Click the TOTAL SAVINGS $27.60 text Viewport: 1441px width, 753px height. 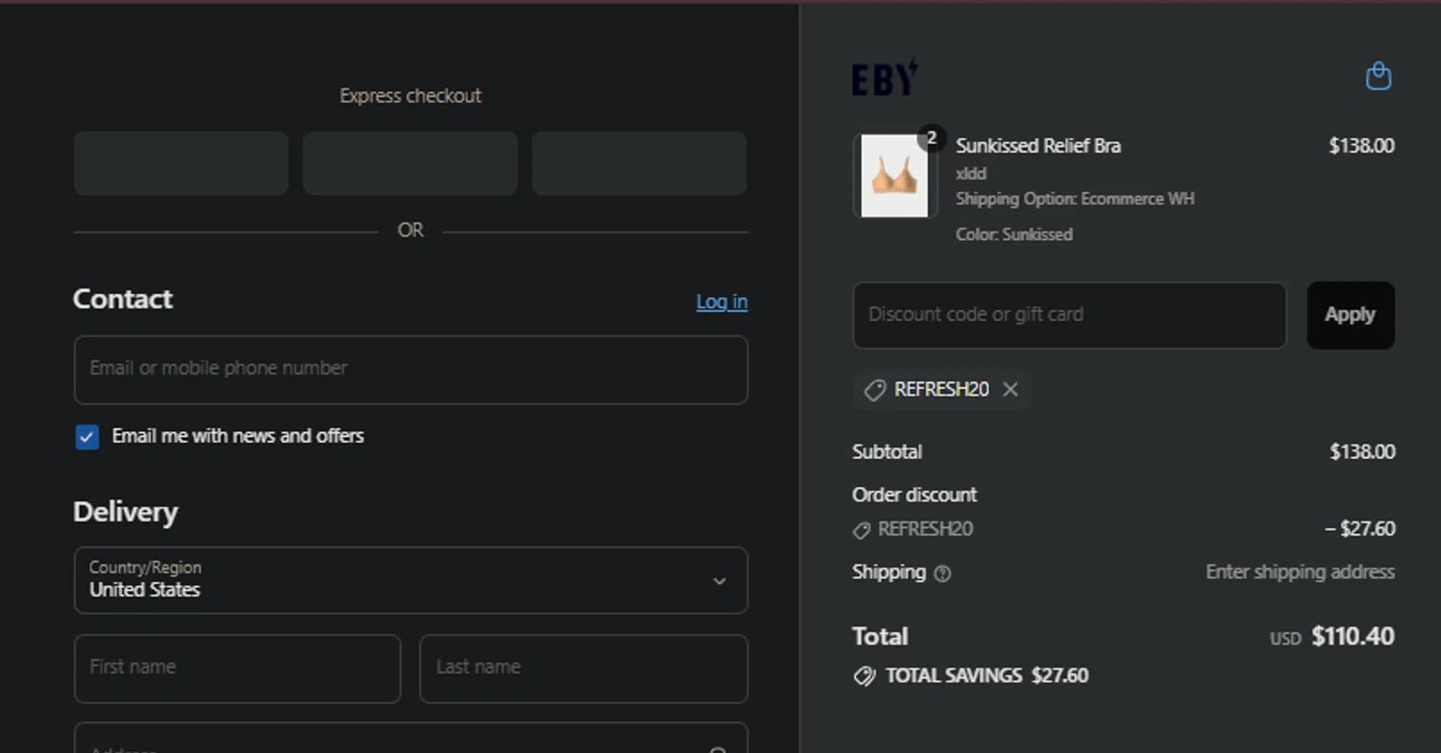[x=987, y=676]
